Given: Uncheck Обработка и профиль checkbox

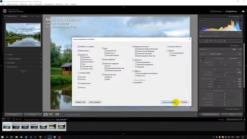Looking at the screenshot, I should pyautogui.click(x=78, y=46).
